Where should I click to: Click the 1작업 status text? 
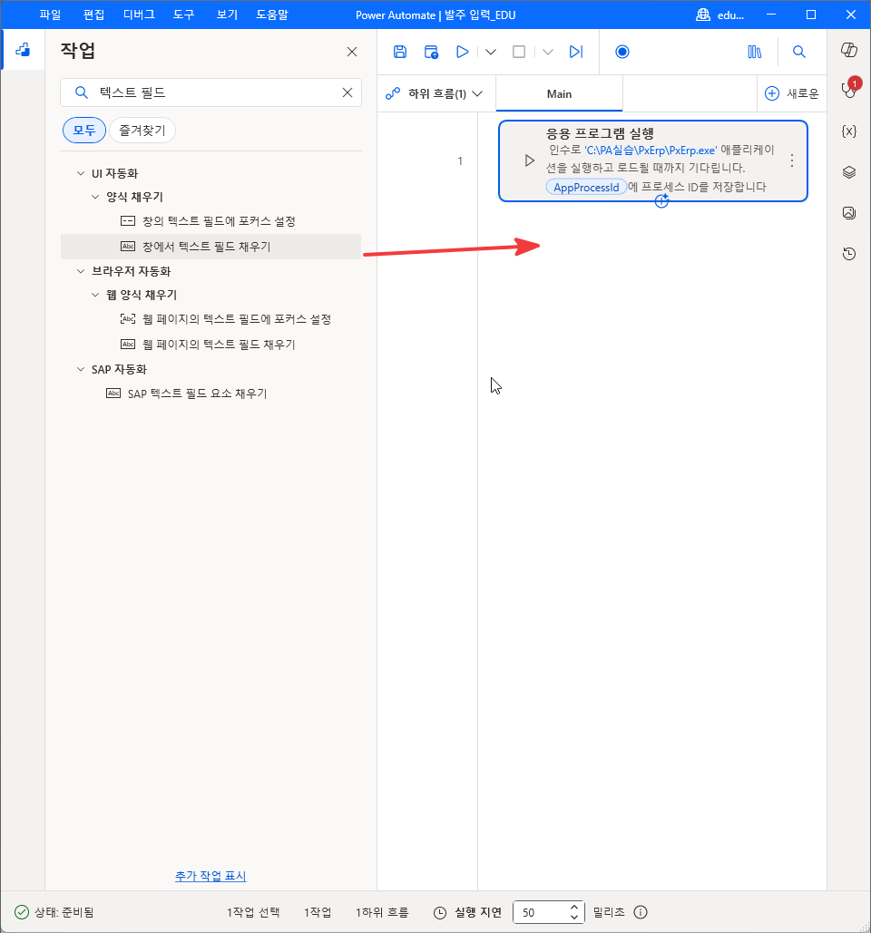coord(318,912)
